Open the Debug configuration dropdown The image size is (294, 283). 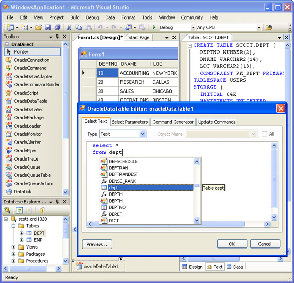[193, 28]
